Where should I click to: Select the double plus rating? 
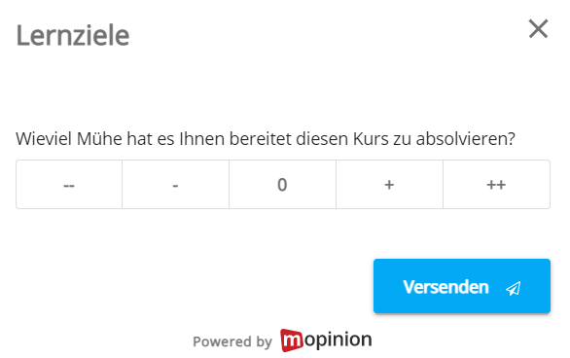[497, 184]
